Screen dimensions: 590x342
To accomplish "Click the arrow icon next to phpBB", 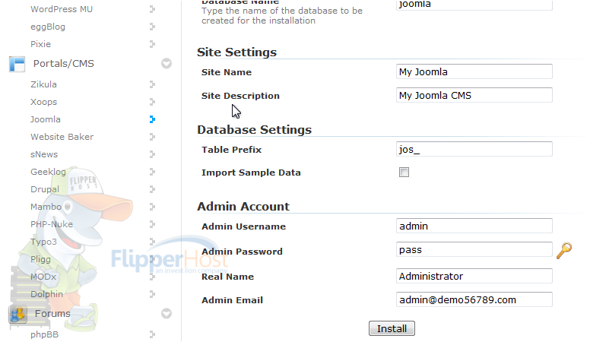I will coord(152,334).
